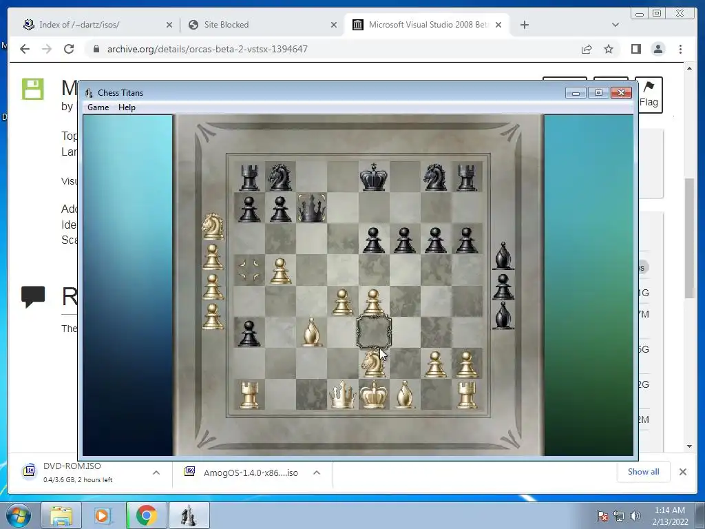The image size is (705, 529).
Task: Open the Chrome profile menu
Action: tap(658, 49)
